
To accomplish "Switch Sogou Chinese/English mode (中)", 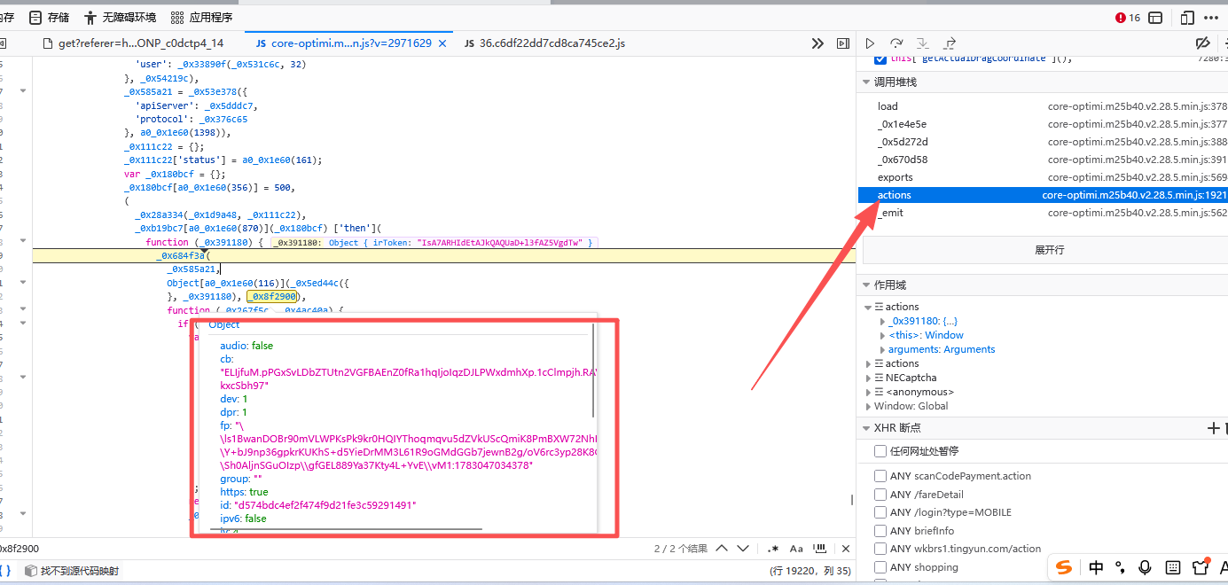I will tap(1096, 567).
